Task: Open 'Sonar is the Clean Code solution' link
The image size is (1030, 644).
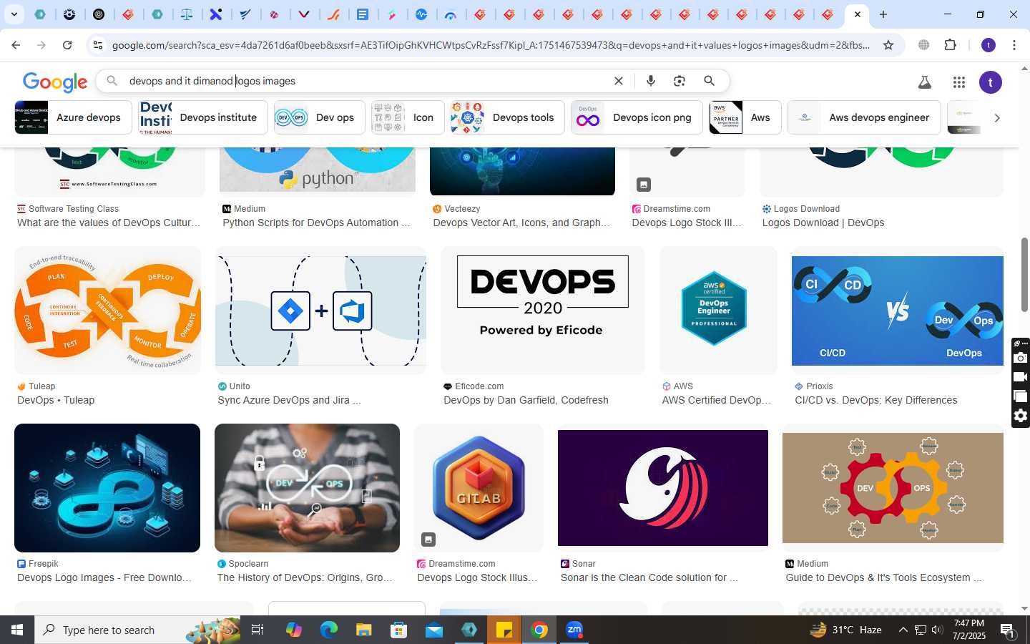Action: click(x=649, y=577)
